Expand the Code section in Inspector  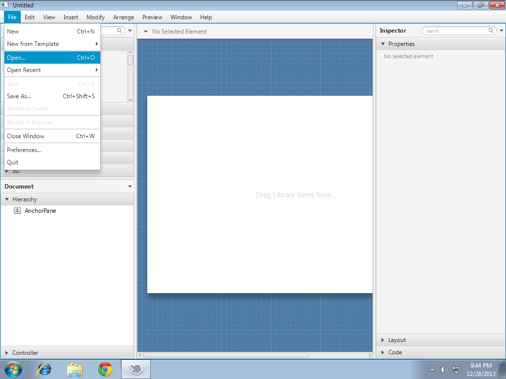[395, 352]
